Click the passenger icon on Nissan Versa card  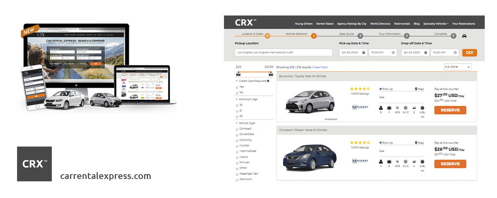[x=381, y=162]
